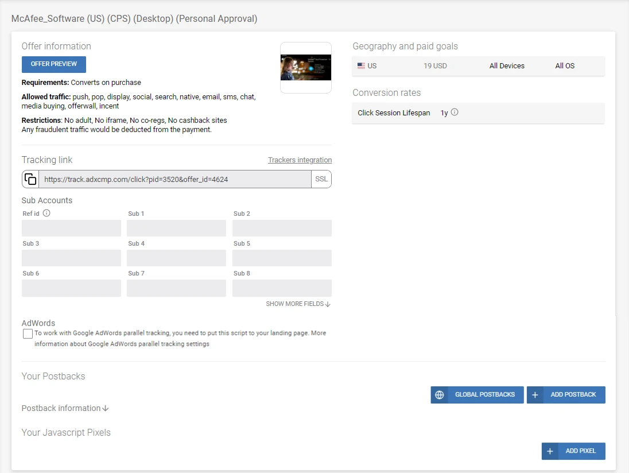
Task: Focus the Sub 4 input field
Action: click(177, 258)
